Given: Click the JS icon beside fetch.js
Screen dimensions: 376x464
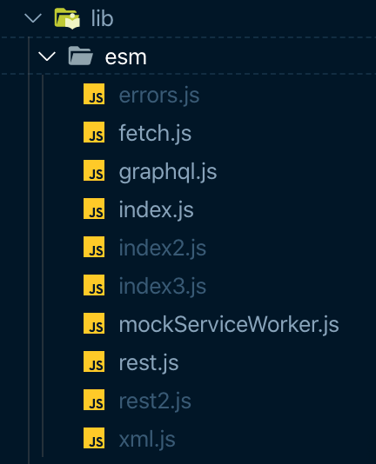Looking at the screenshot, I should (x=94, y=132).
